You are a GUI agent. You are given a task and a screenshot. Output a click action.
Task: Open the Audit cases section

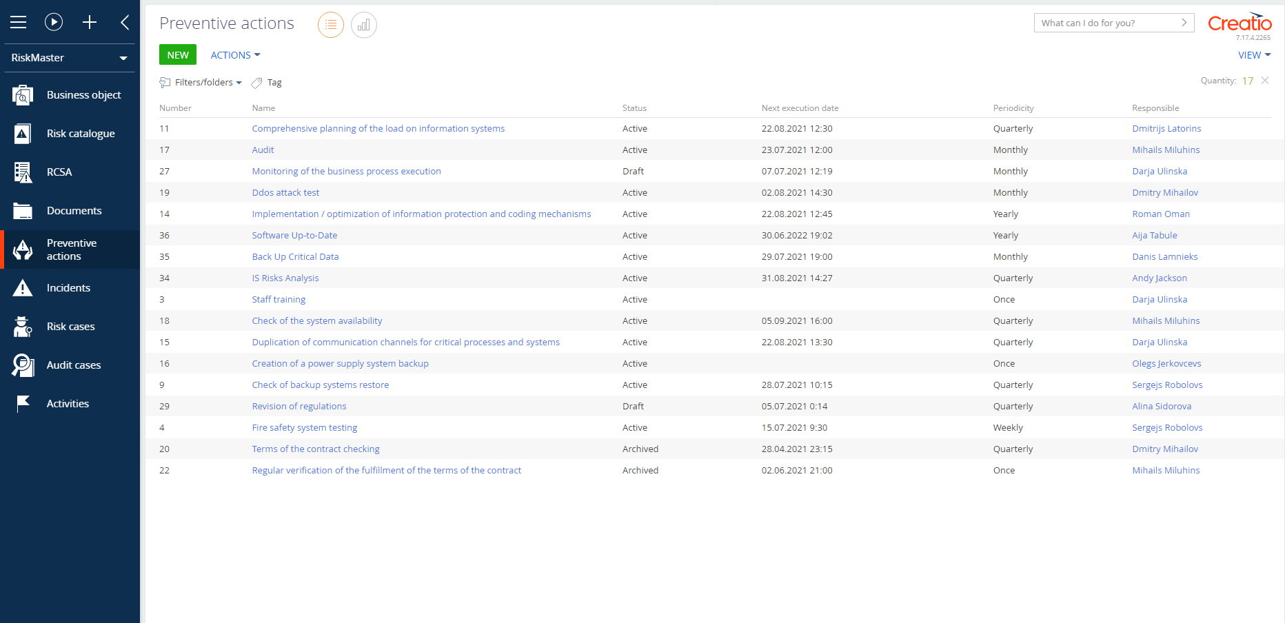pyautogui.click(x=73, y=365)
